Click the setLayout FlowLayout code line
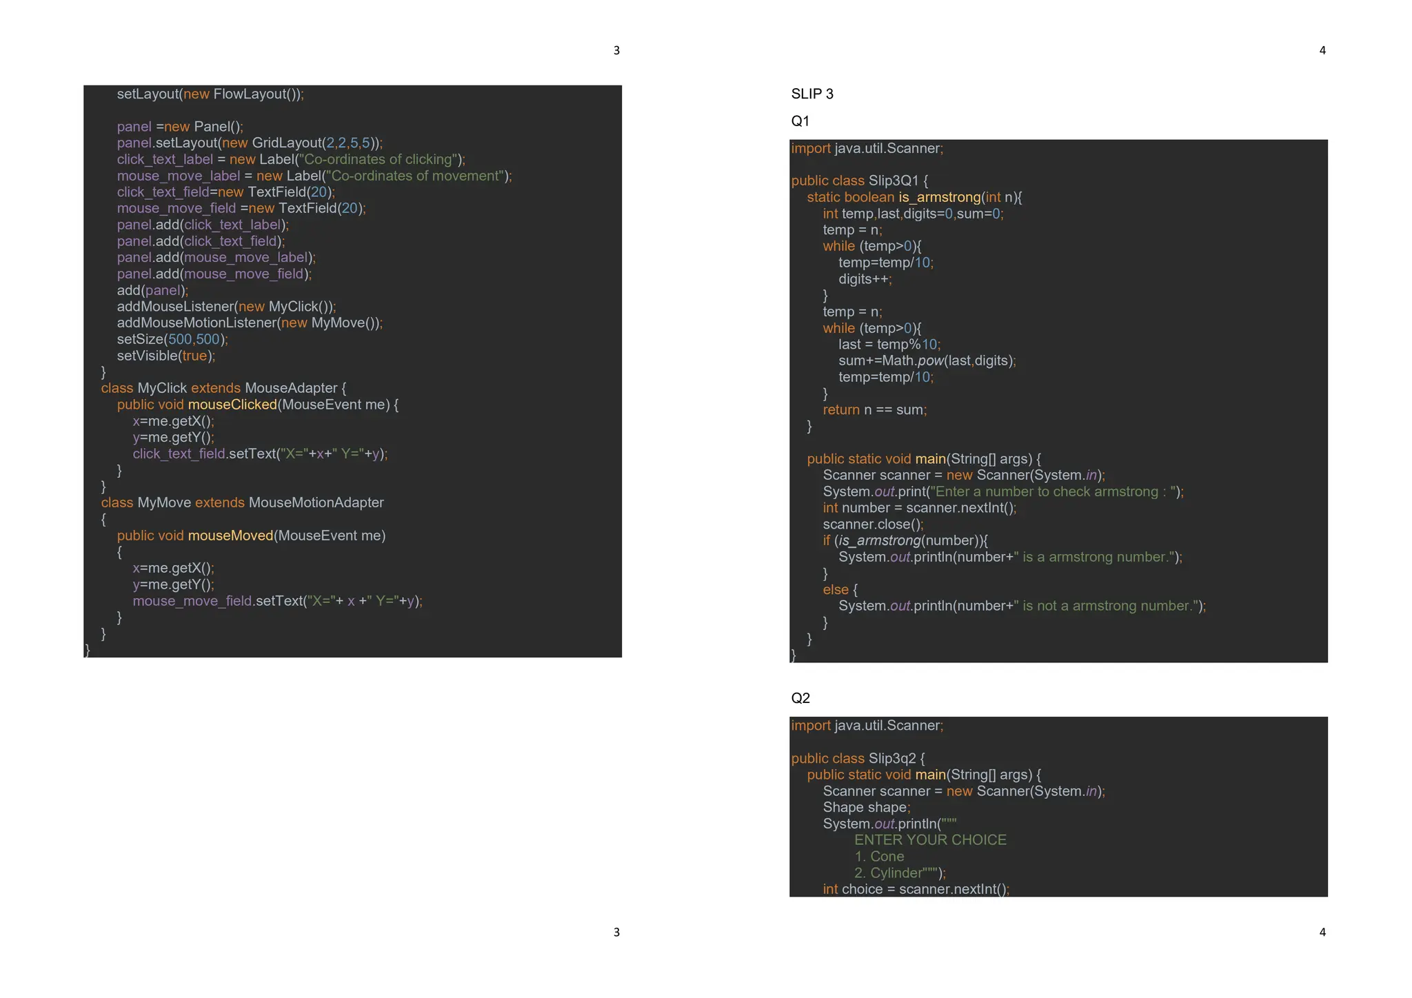 [210, 94]
